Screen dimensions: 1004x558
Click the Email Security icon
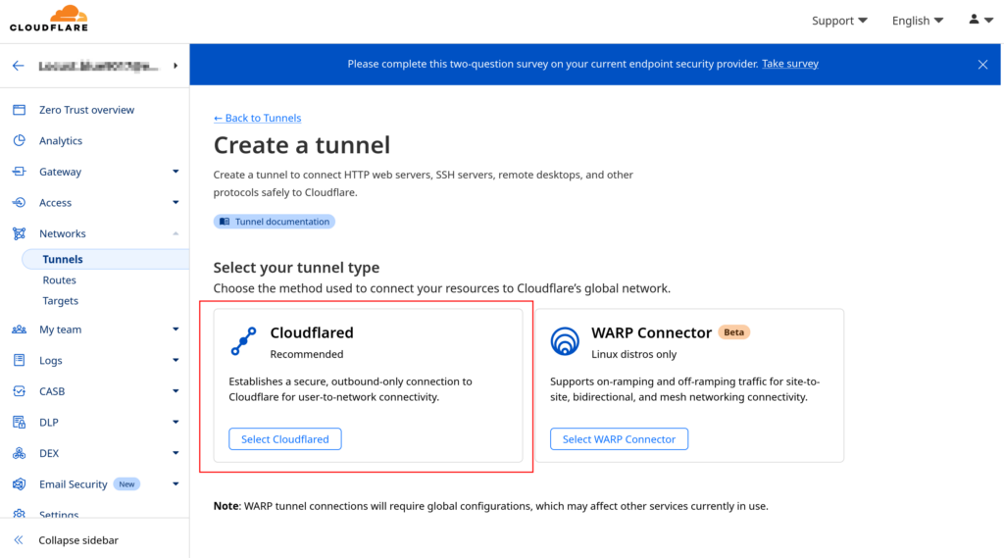[x=20, y=483]
